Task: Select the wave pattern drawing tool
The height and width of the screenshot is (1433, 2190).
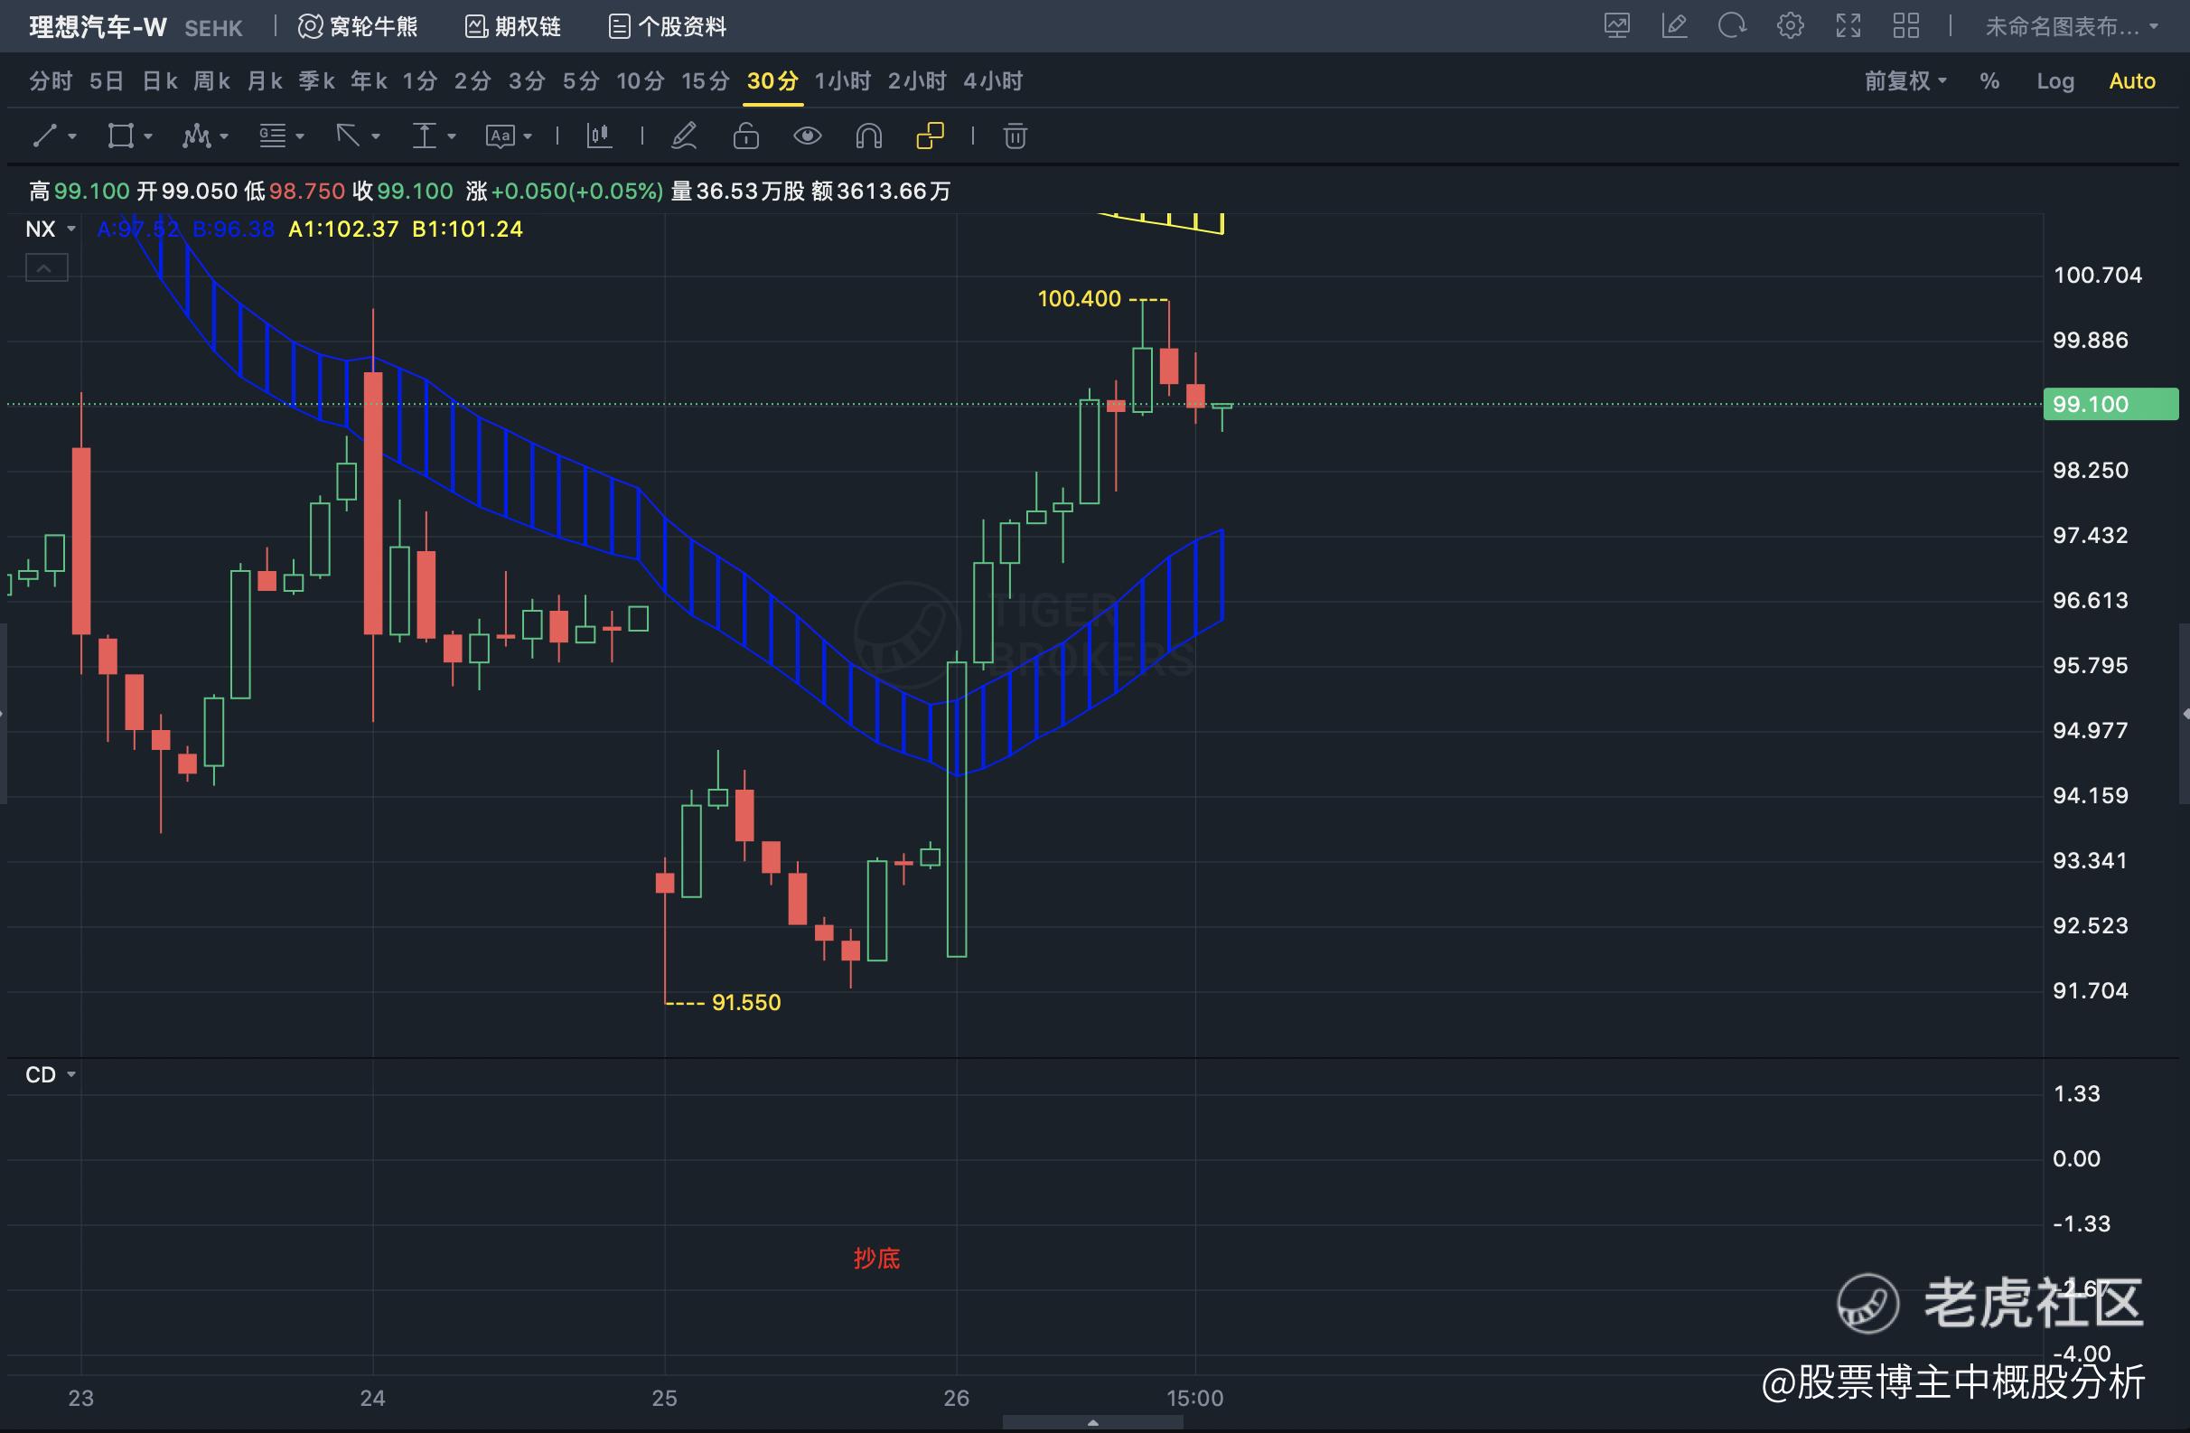Action: (x=196, y=136)
